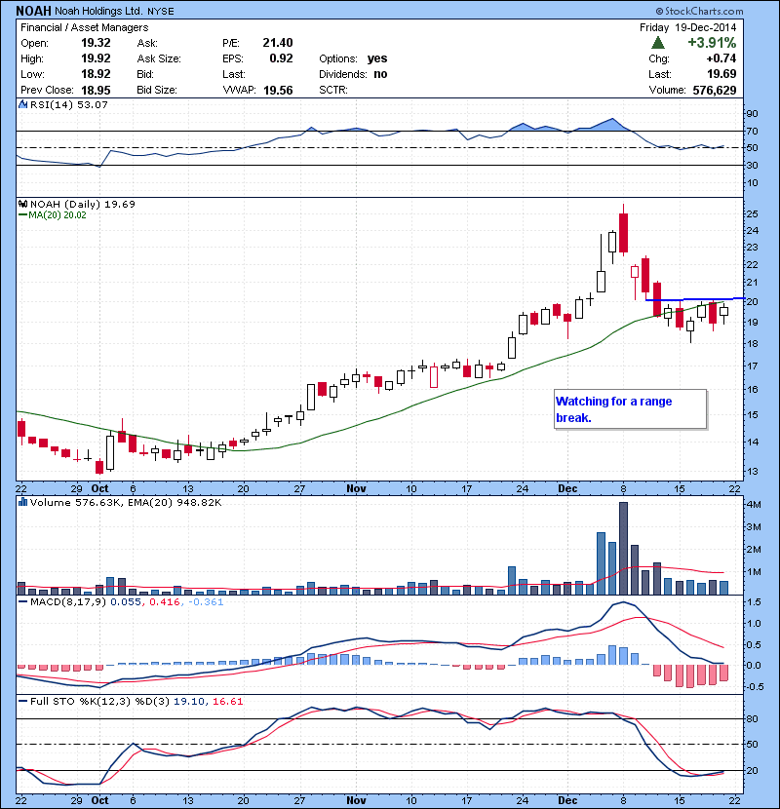Click the Chg value +0.74
Viewport: 780px width, 809px height.
[x=721, y=58]
